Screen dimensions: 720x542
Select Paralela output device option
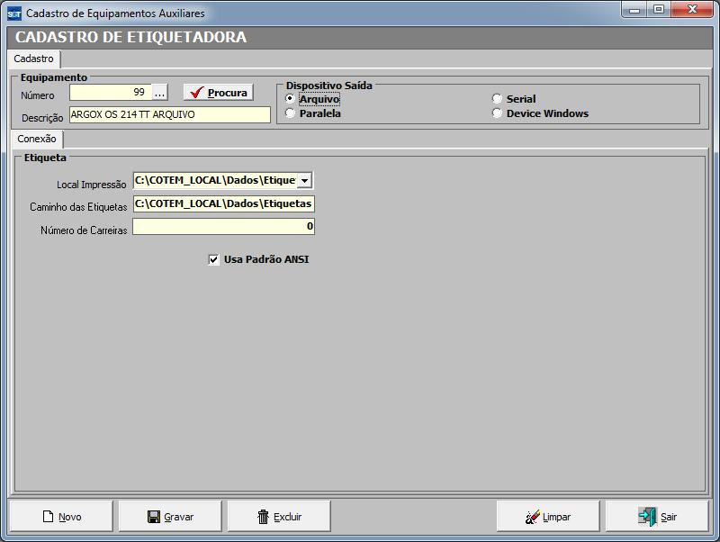290,113
